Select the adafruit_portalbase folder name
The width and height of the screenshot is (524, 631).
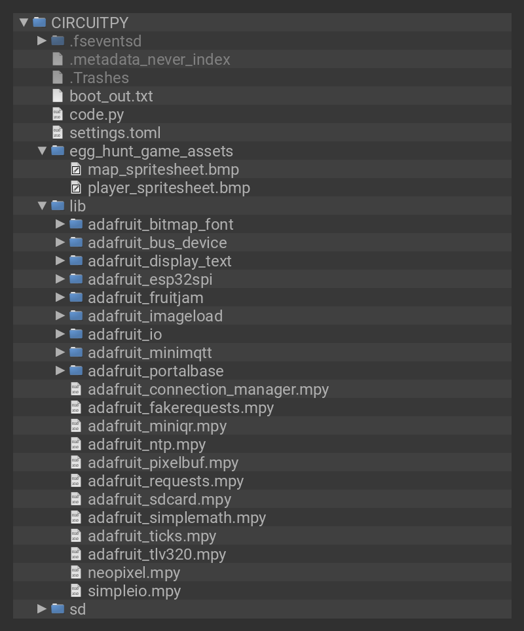pos(155,371)
